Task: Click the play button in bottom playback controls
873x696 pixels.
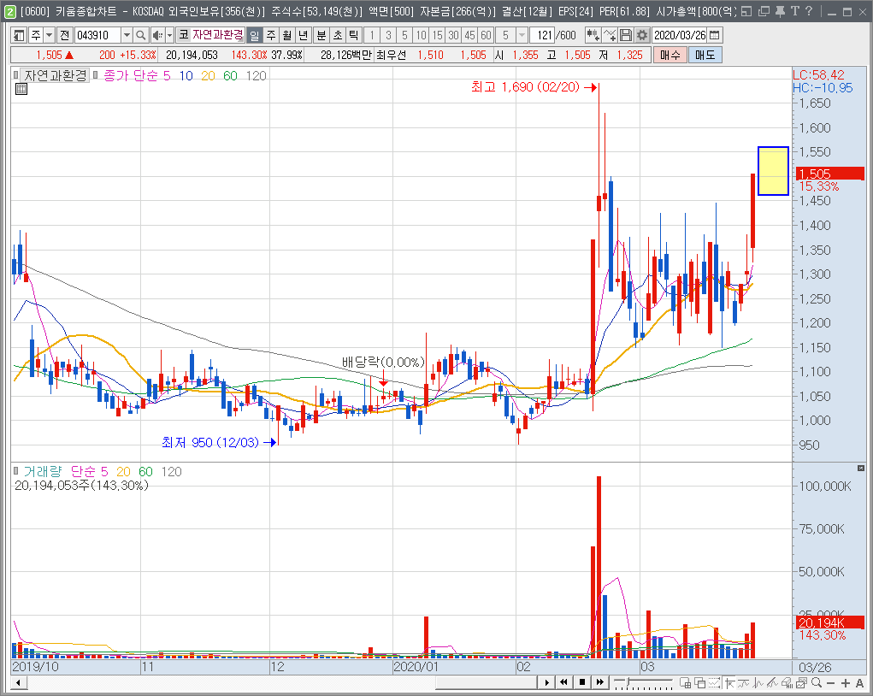Action: click(546, 682)
